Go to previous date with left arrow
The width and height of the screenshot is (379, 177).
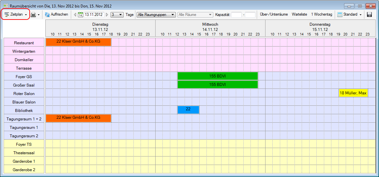(75, 15)
